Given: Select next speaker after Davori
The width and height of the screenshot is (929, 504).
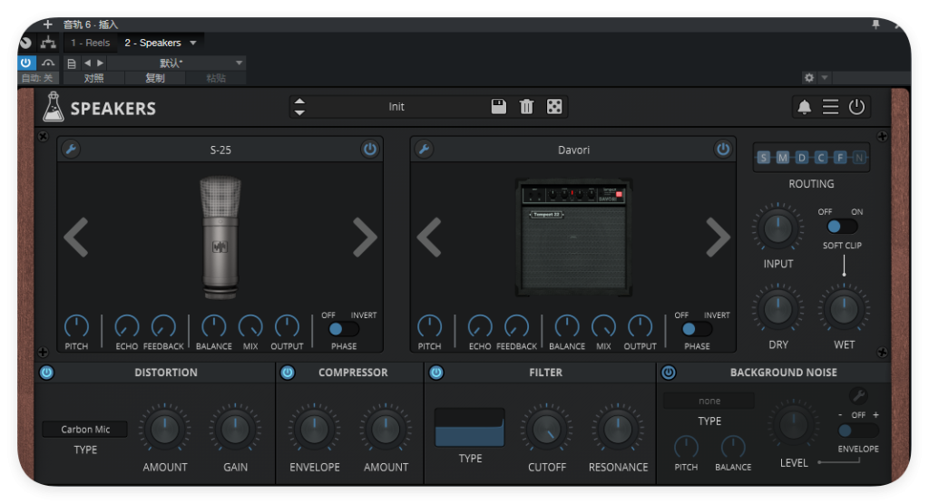Looking at the screenshot, I should (718, 237).
